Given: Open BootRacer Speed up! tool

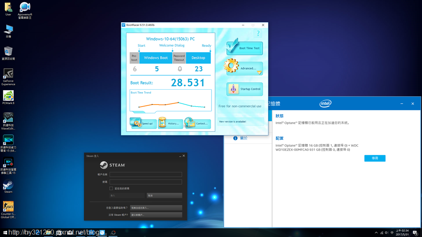Looking at the screenshot, I should pos(143,123).
